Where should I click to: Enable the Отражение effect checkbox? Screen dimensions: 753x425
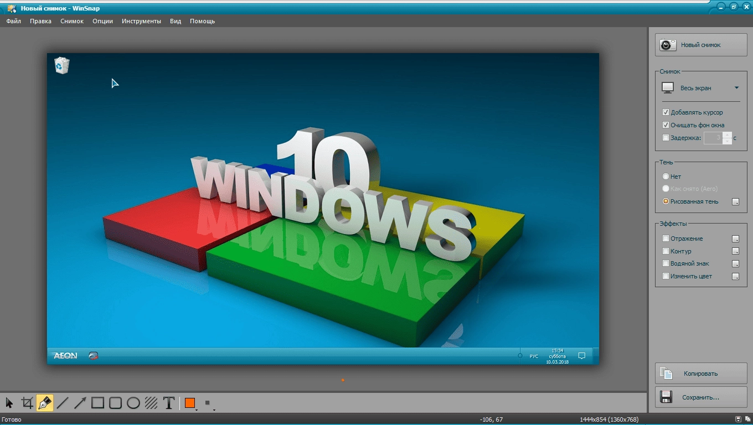tap(666, 239)
